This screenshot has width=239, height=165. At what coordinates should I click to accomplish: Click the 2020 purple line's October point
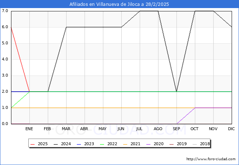(195, 108)
